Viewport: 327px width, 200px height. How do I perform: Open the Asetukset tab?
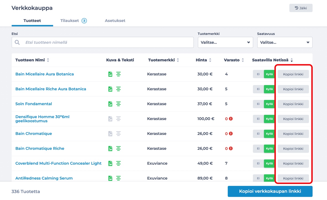click(x=115, y=21)
